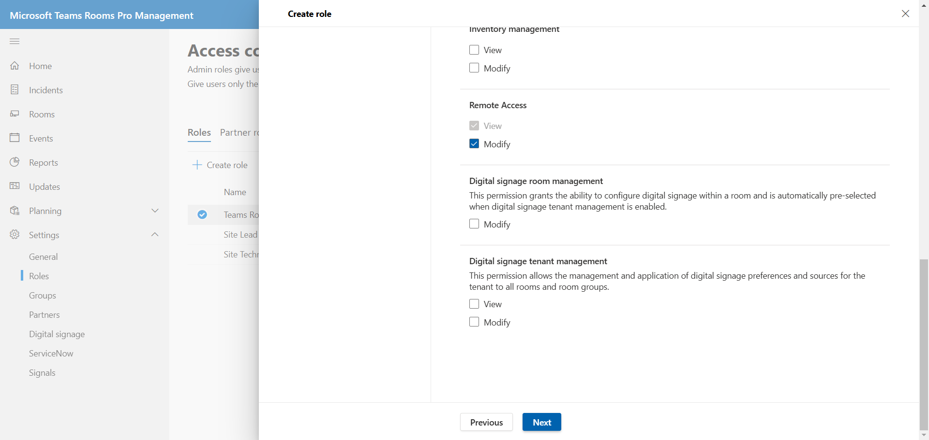
Task: Switch to the Partner roles tab
Action: (x=240, y=132)
